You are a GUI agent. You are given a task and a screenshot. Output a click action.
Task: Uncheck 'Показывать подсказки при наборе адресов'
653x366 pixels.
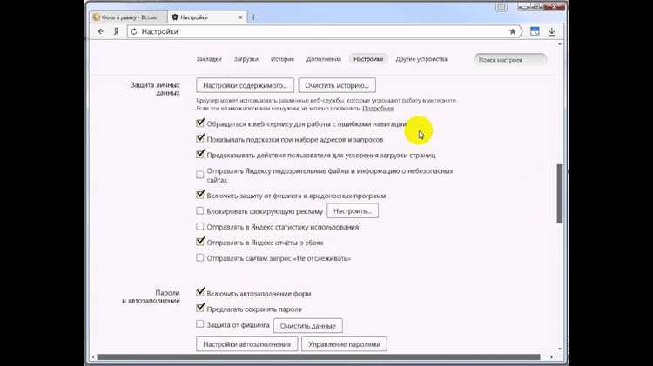point(200,139)
